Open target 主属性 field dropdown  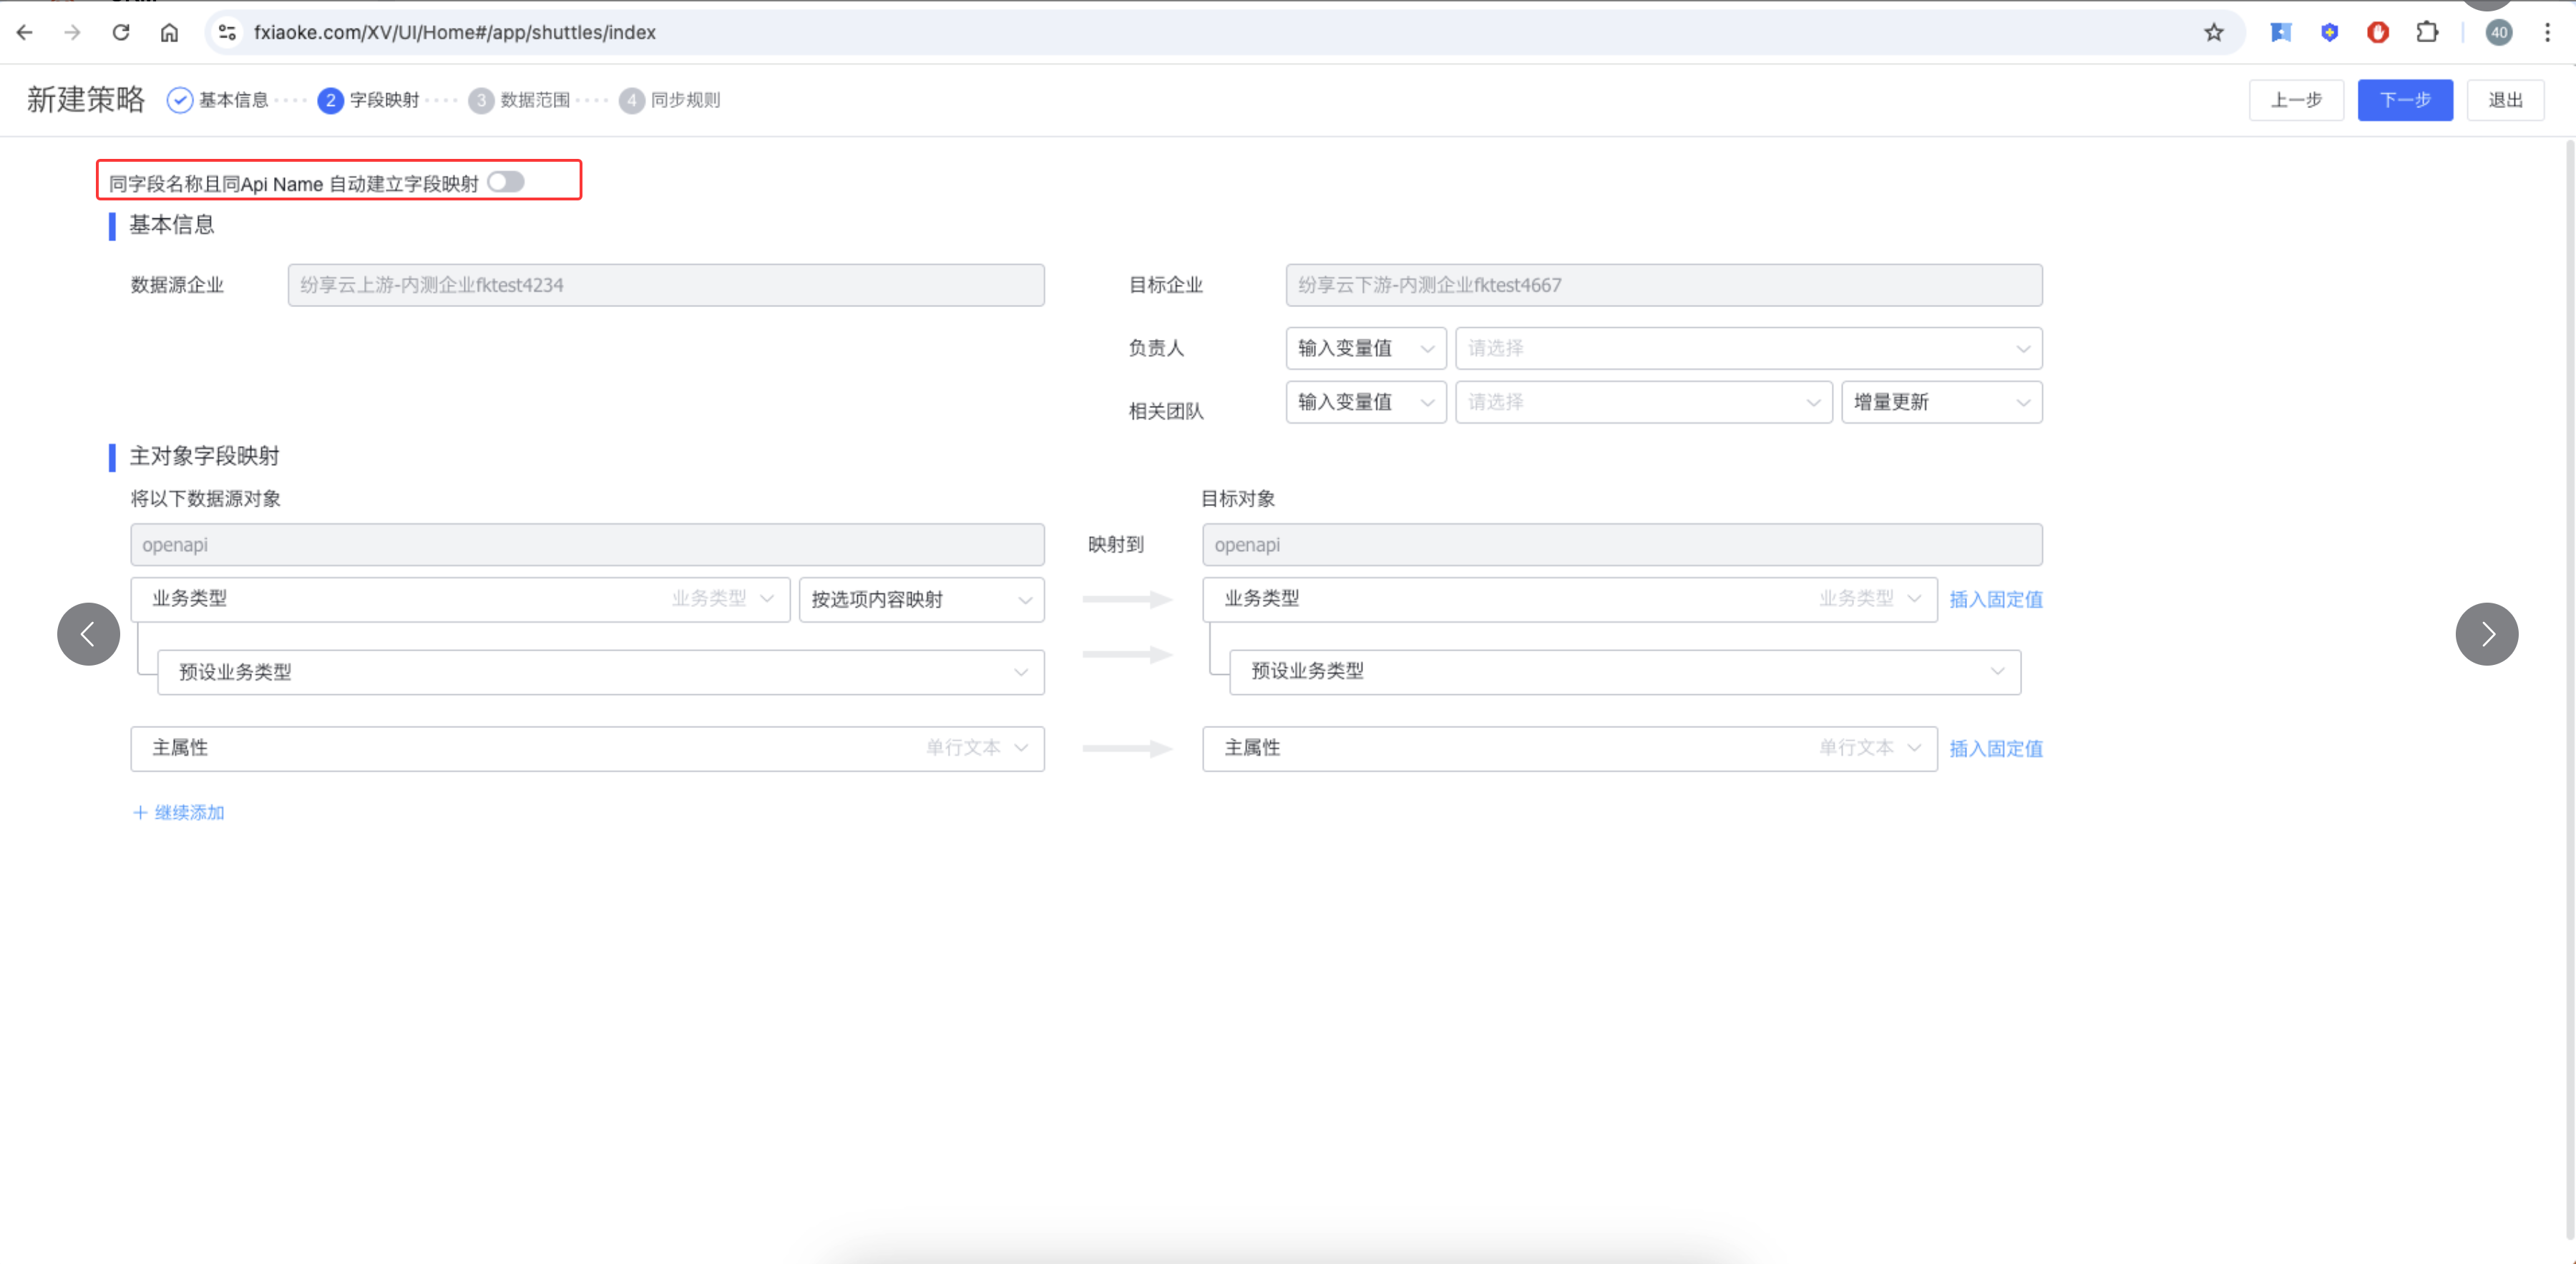click(x=1569, y=748)
